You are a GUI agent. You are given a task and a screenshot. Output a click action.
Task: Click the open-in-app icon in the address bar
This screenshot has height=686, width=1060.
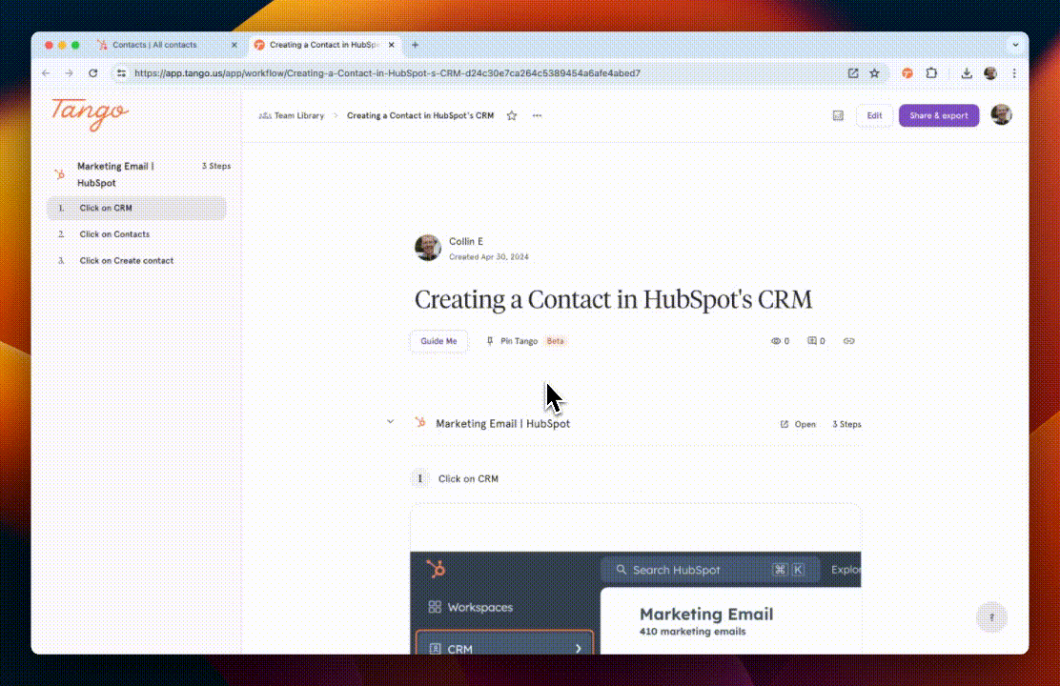pyautogui.click(x=853, y=73)
